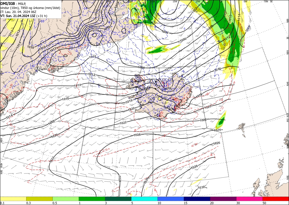This screenshot has width=289, height=205.
Task: Click the "15" legend scale label
Action: click(186, 203)
